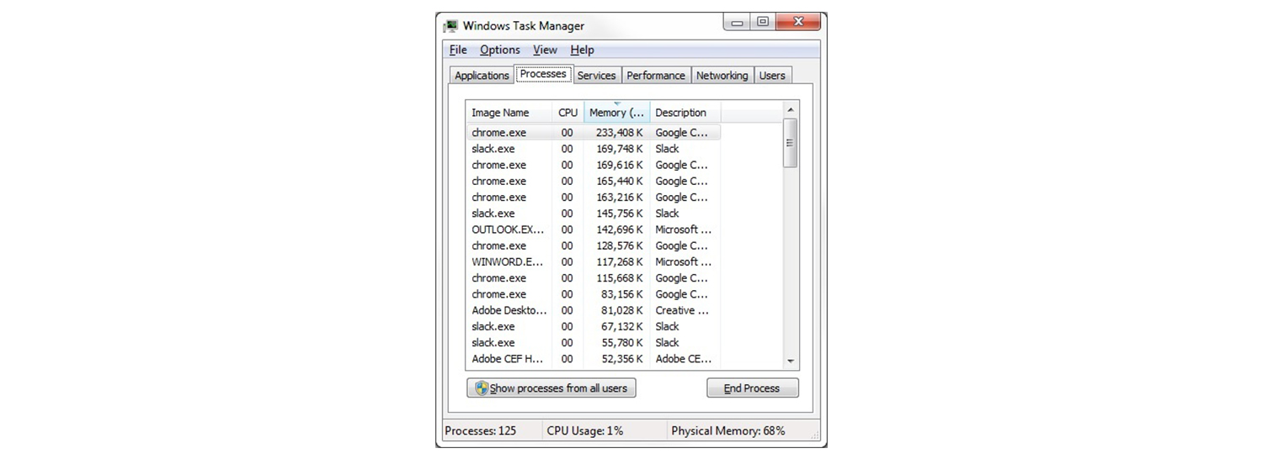Click the scrollbar up arrow

[790, 110]
